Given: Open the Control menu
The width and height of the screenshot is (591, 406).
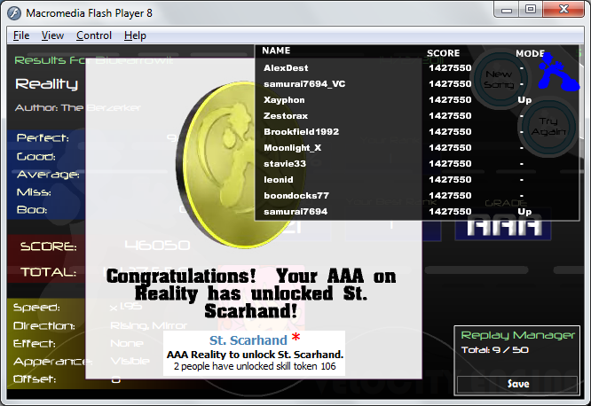Looking at the screenshot, I should point(94,35).
